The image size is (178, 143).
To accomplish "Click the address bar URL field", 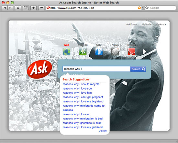I will (94, 8).
